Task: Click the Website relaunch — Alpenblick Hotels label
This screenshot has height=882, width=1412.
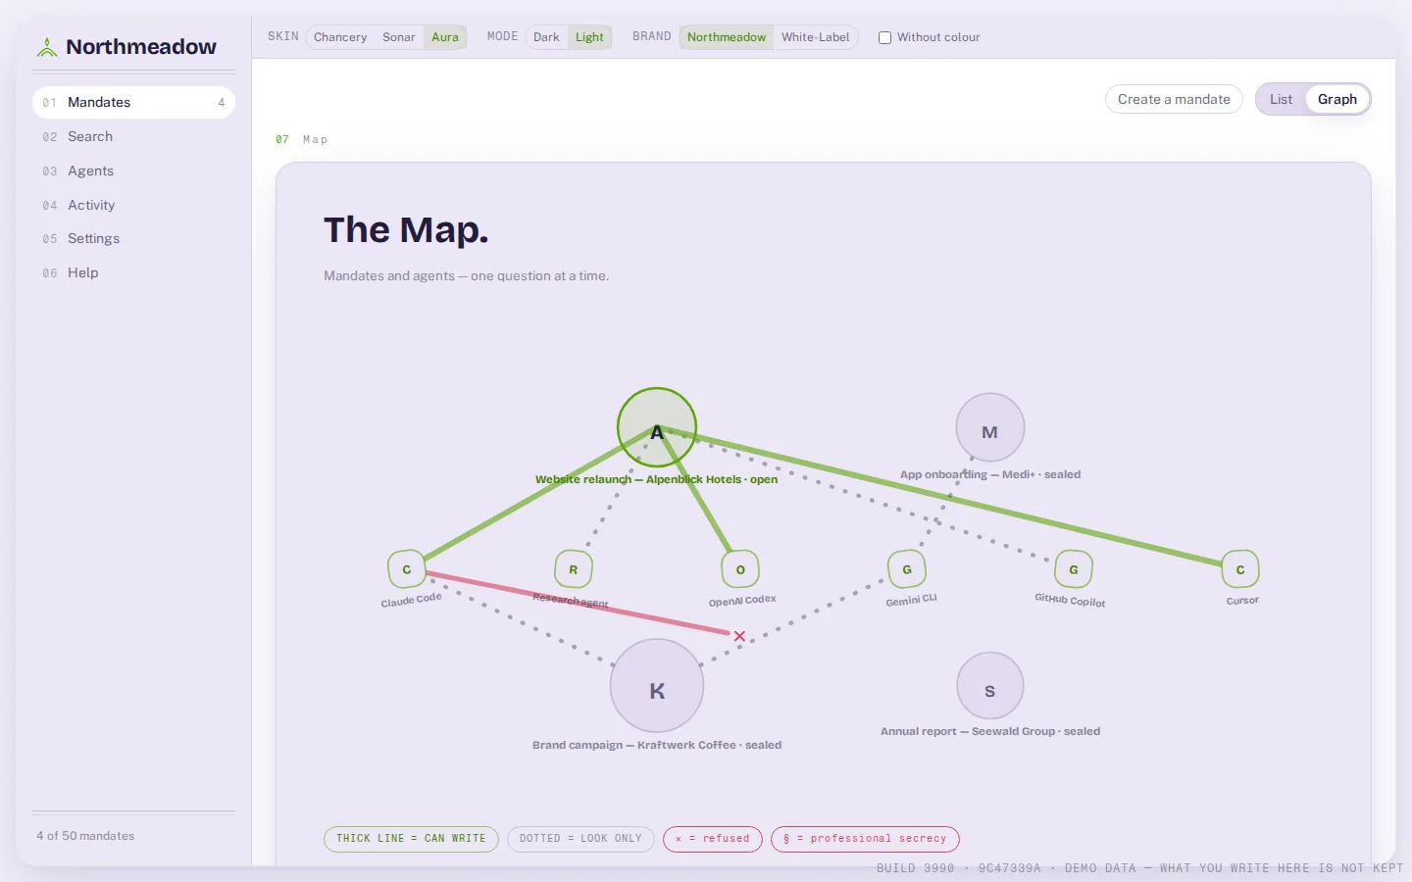Action: click(x=656, y=479)
